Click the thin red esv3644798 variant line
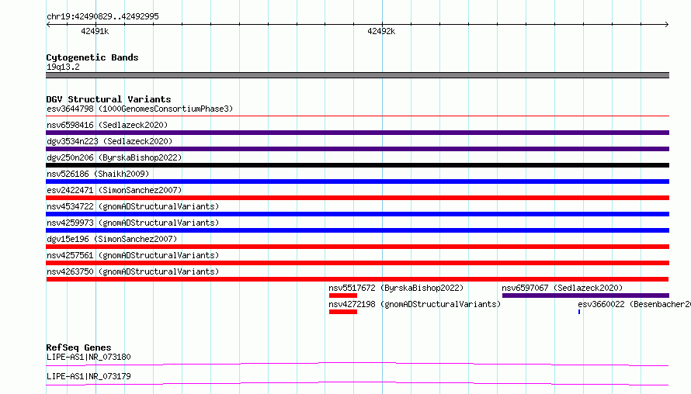Screen dimensions: 691x394 357,116
